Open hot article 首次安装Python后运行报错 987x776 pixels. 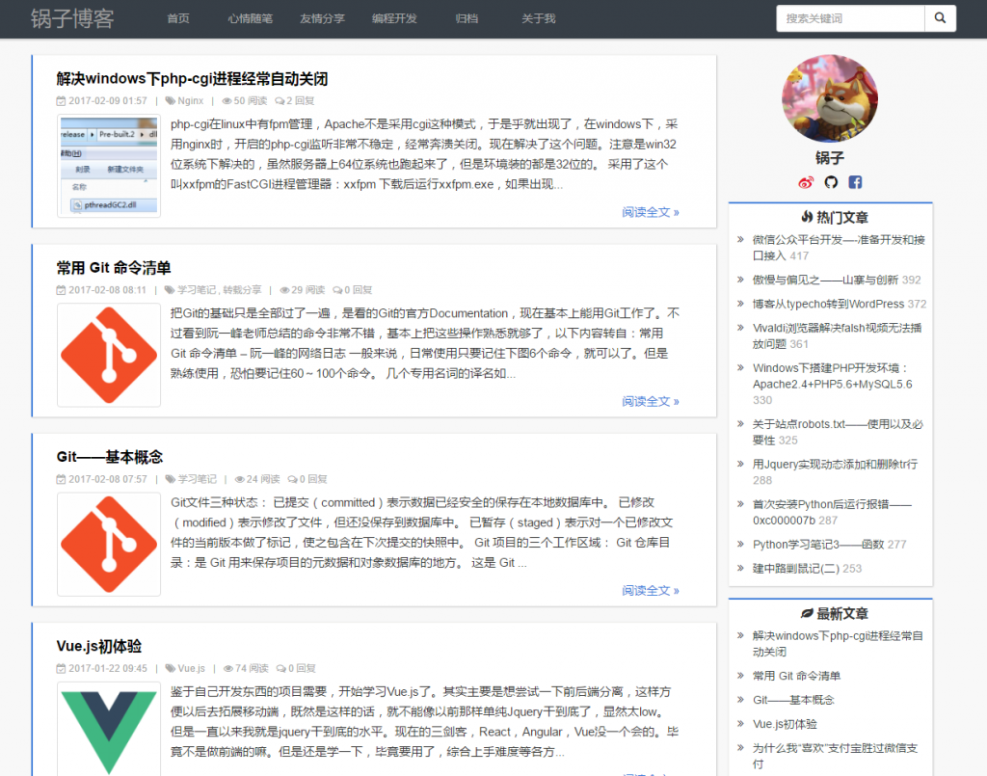832,512
